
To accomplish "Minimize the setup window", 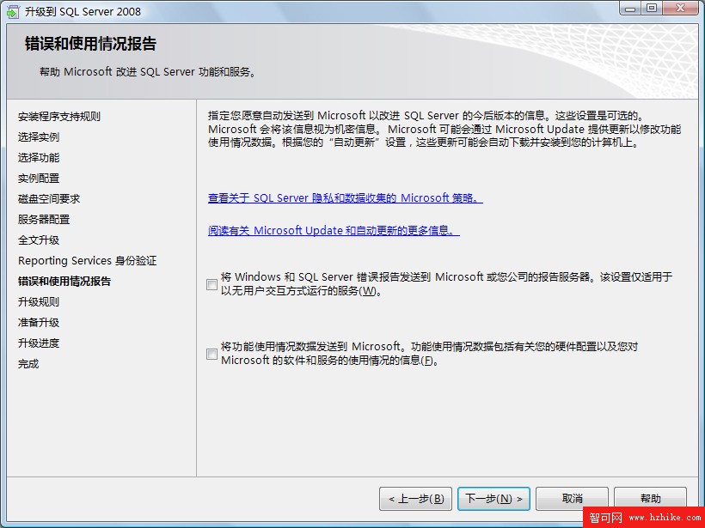I will 630,9.
